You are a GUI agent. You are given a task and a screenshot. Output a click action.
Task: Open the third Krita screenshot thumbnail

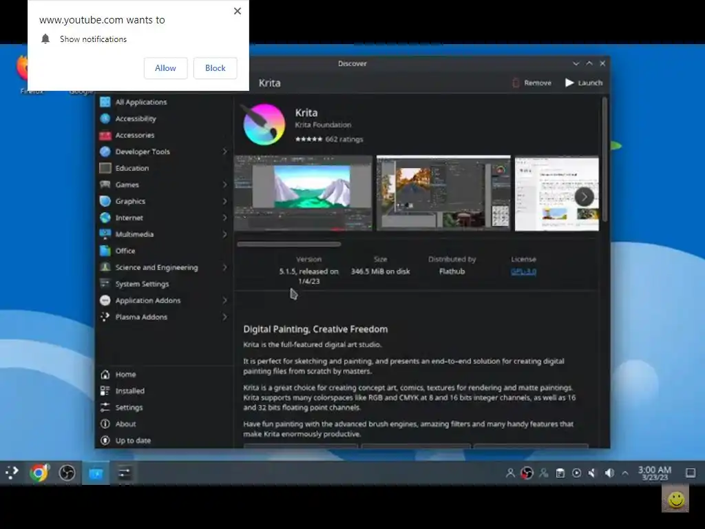(x=556, y=194)
